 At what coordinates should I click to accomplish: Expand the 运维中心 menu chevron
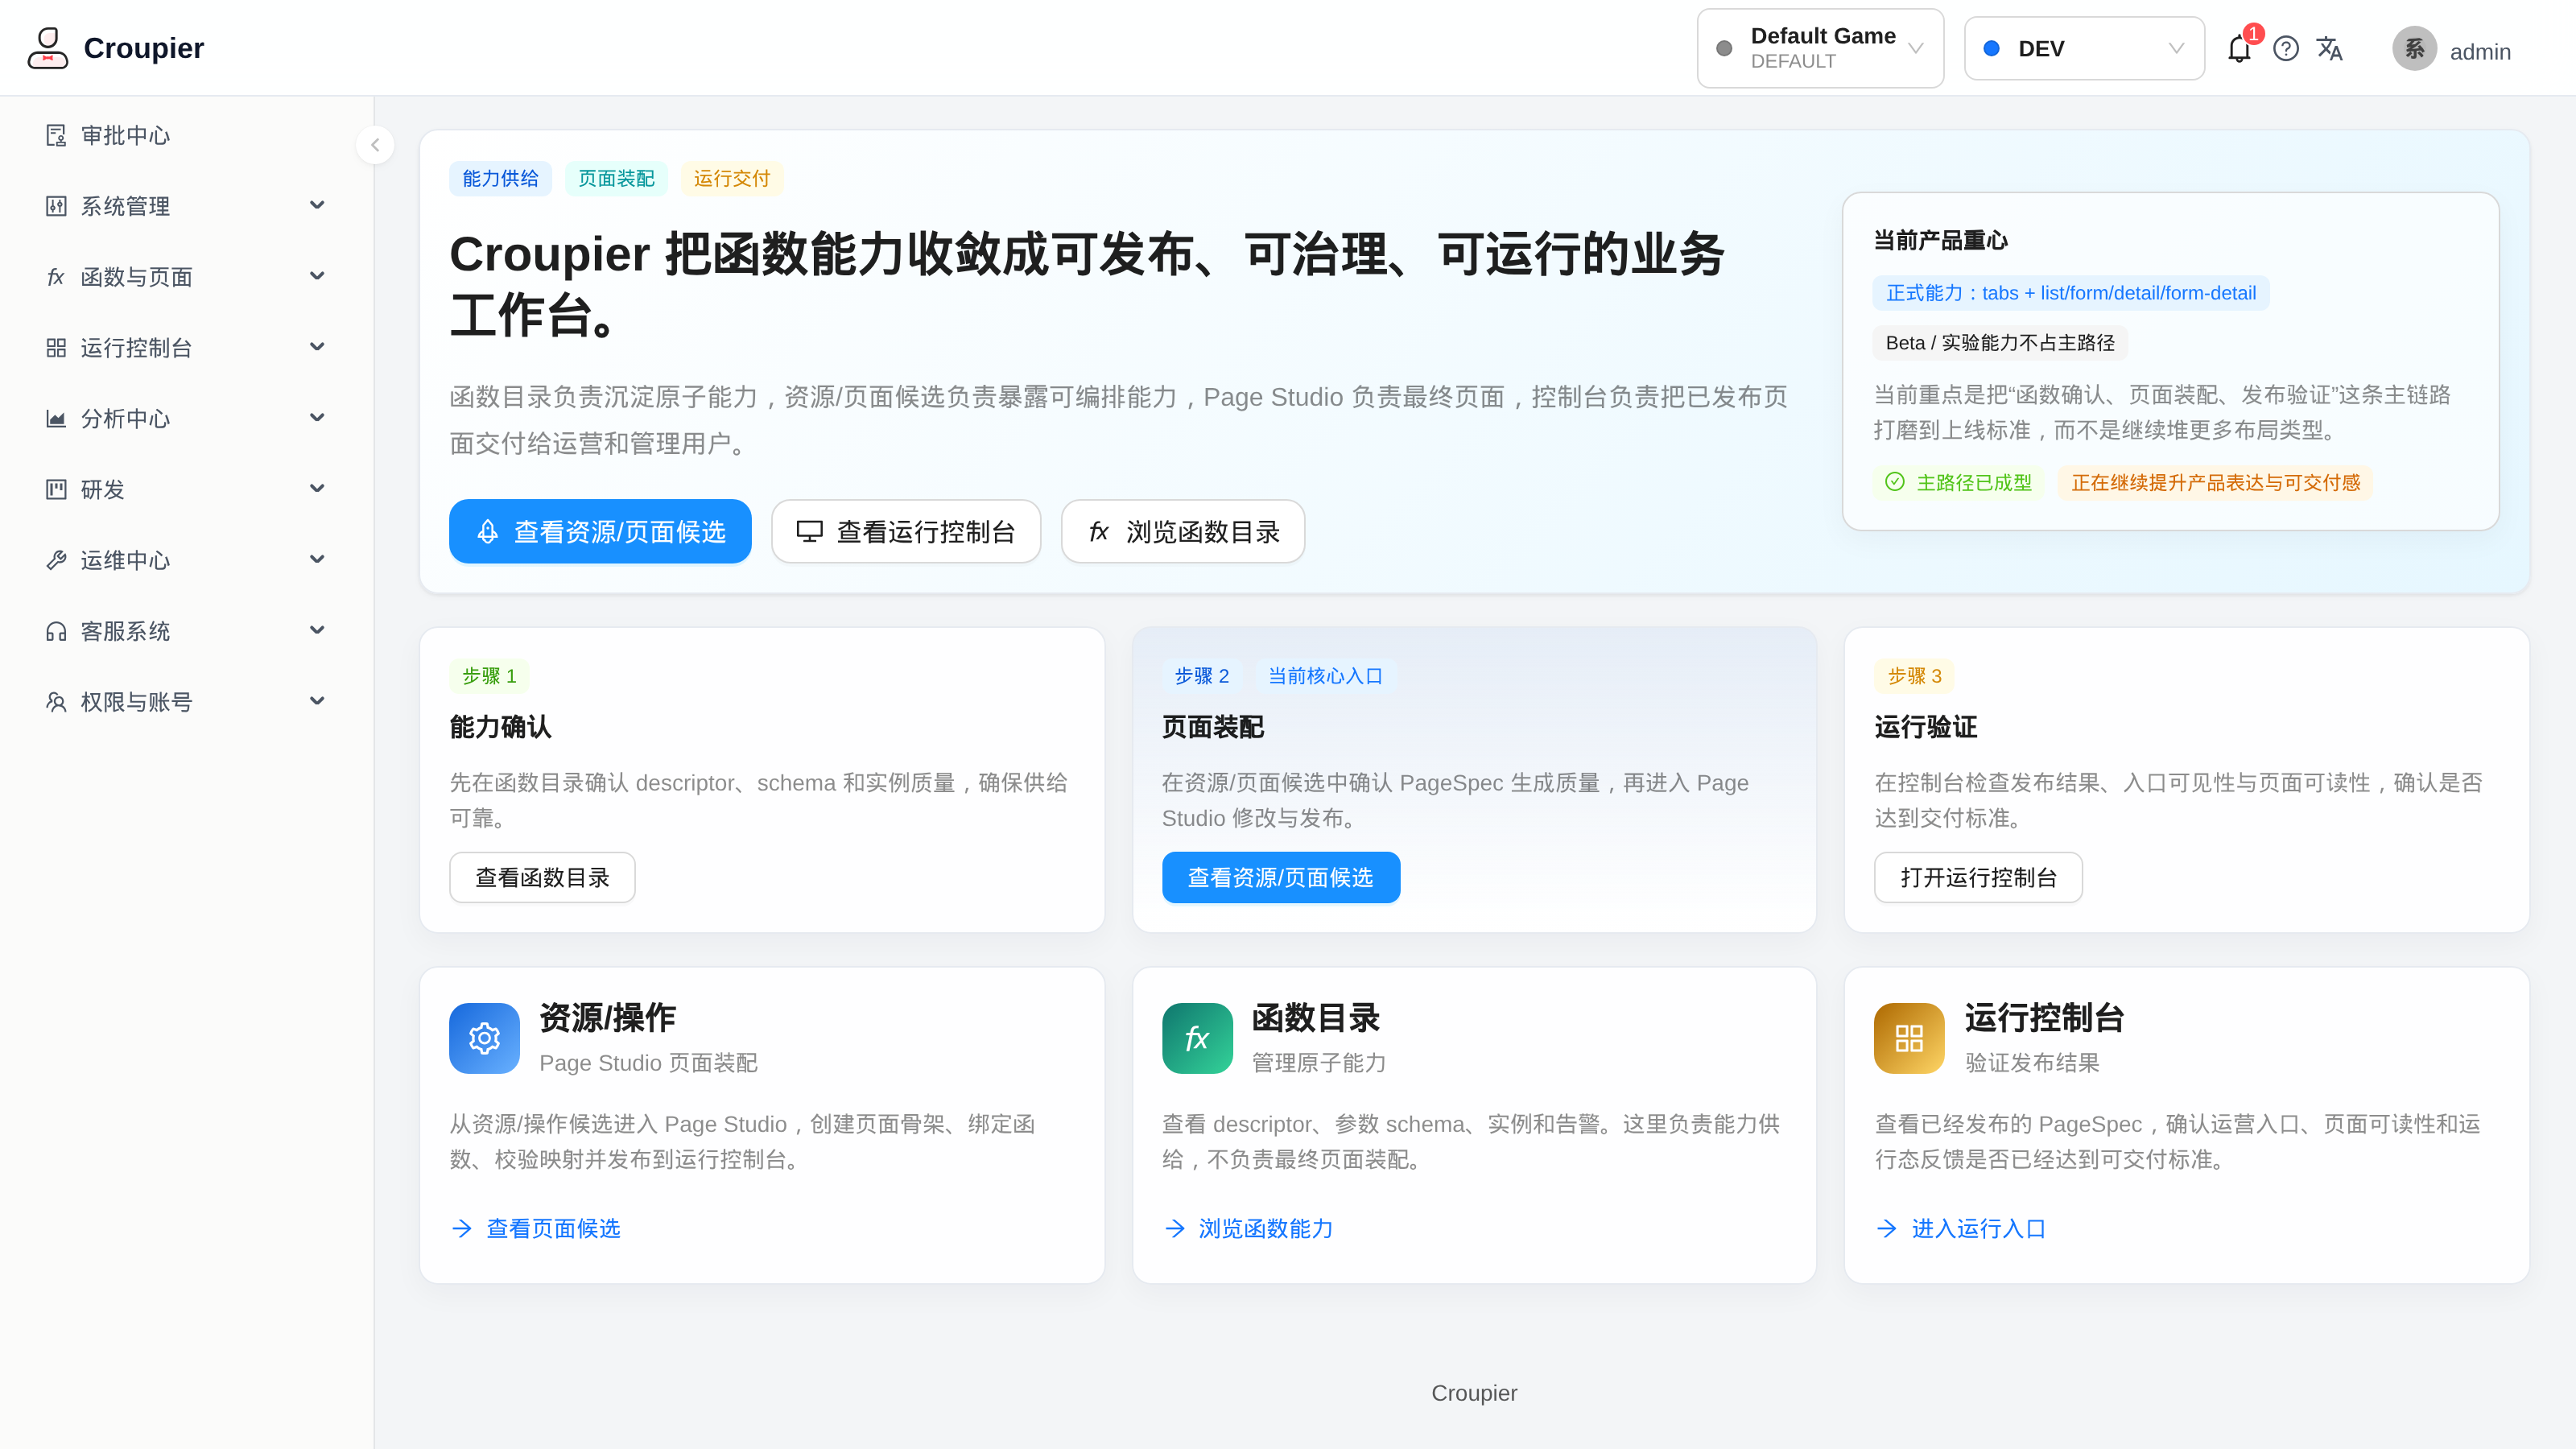317,559
